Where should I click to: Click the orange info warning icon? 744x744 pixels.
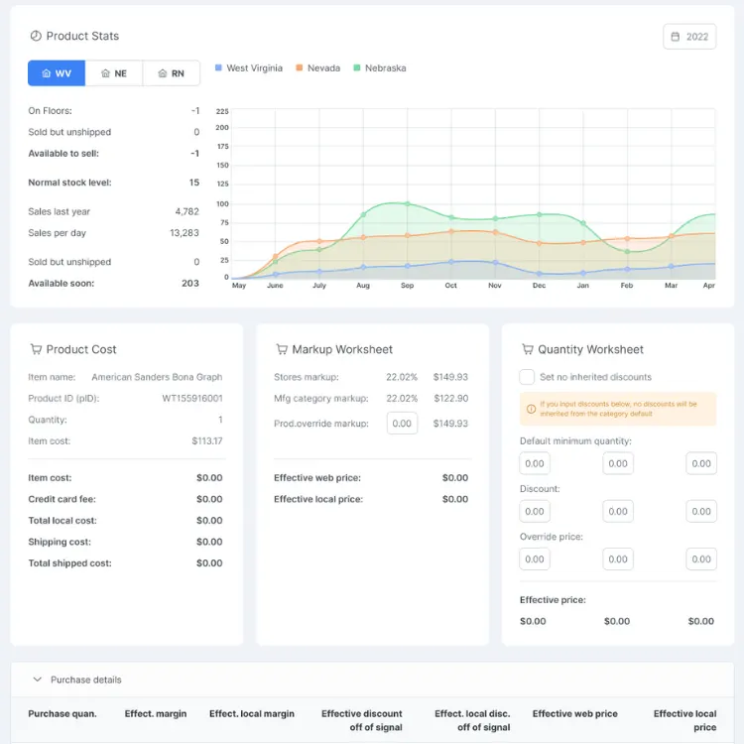[531, 409]
